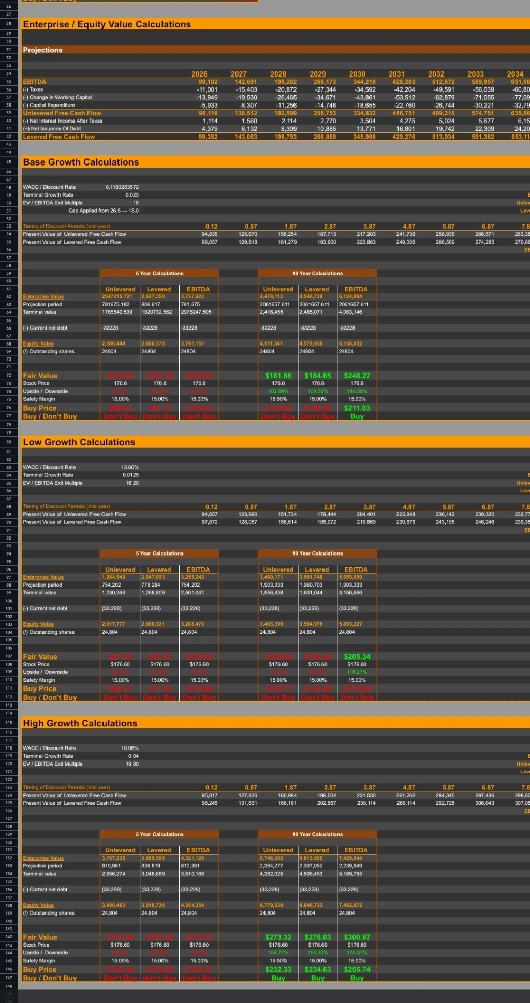Select the Terminal Growth Rate cell showing 0.025
530x1003 pixels.
pyautogui.click(x=131, y=195)
